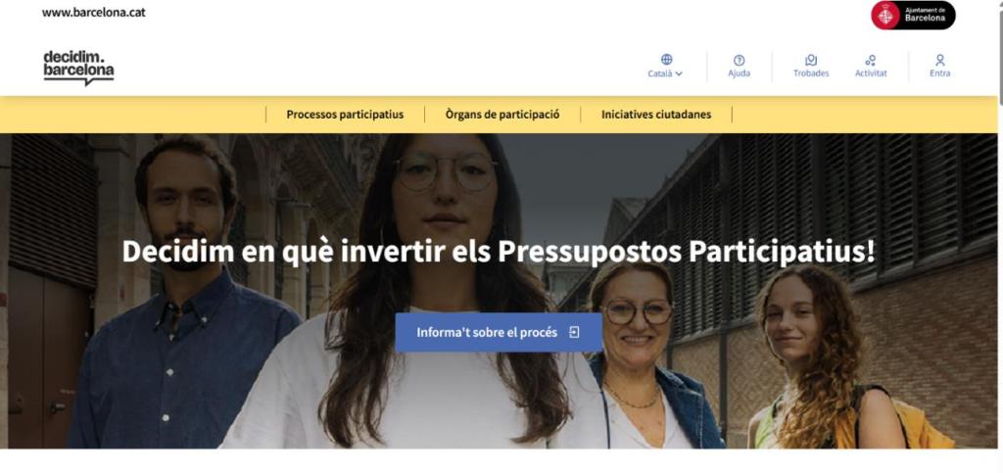Click Informa't sobre el procés button
Screen dimensions: 1003x473
coord(499,332)
